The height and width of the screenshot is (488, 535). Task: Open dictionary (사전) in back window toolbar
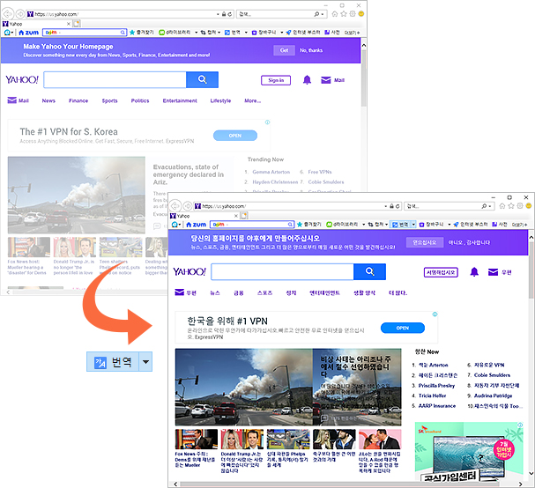tap(332, 33)
